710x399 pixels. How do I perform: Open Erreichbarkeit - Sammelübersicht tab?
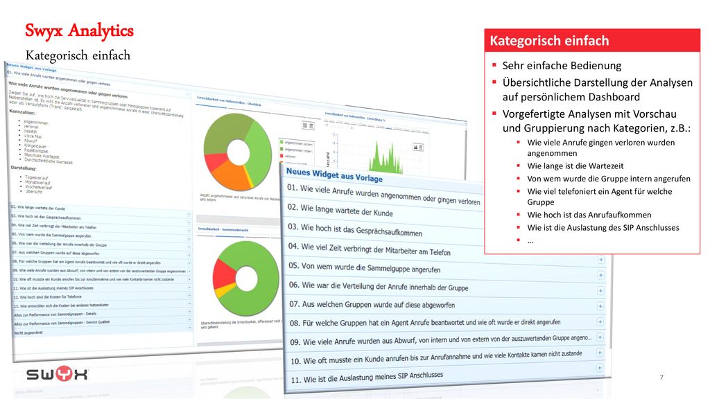tap(223, 229)
